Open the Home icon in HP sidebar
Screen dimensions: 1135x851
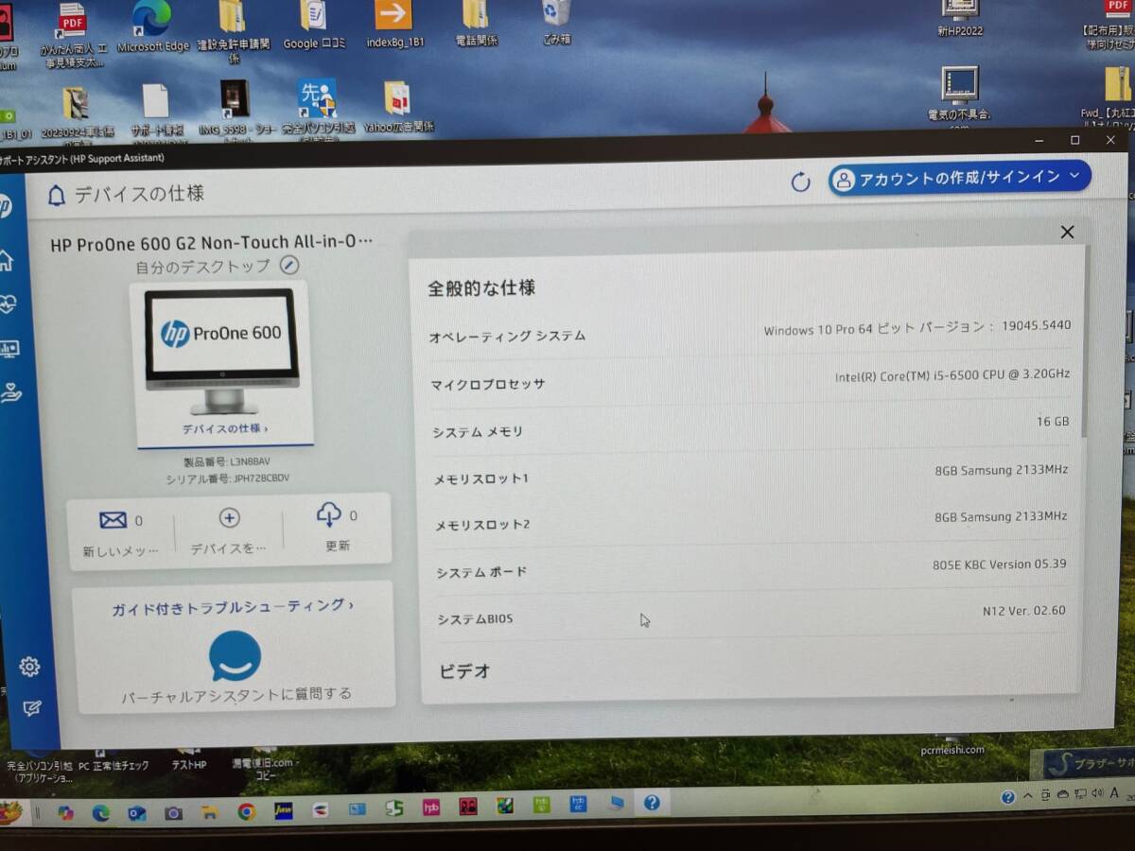[6, 261]
